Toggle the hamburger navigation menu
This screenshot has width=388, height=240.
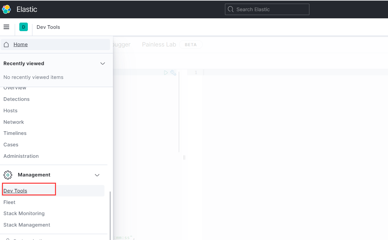pyautogui.click(x=7, y=27)
